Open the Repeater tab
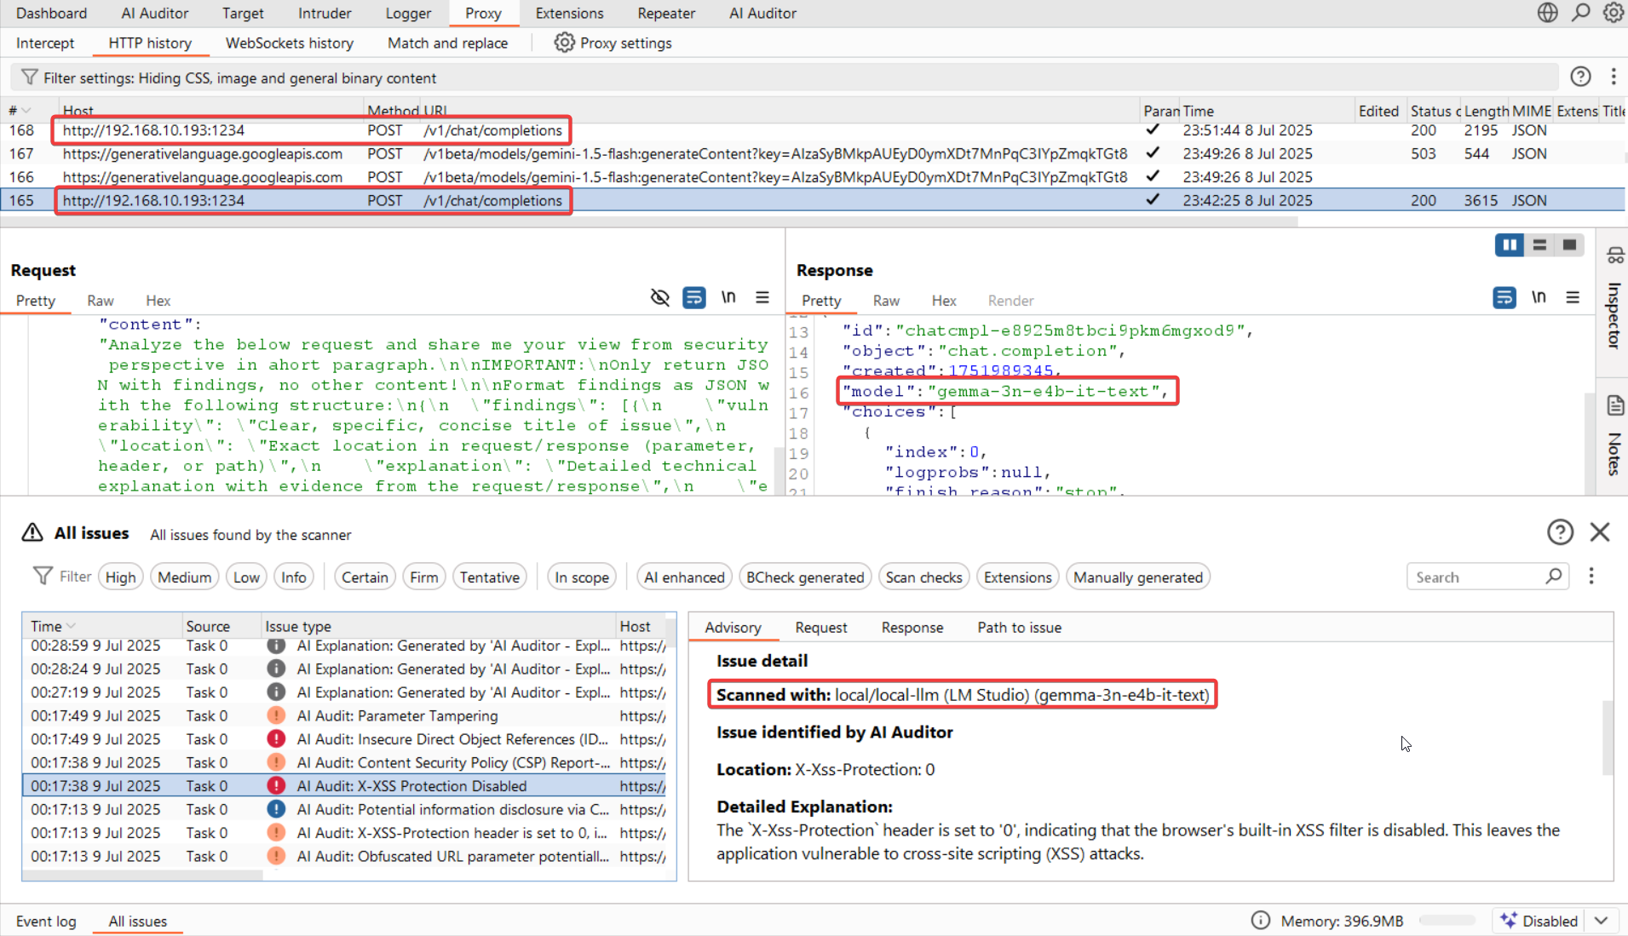The width and height of the screenshot is (1628, 936). tap(666, 13)
